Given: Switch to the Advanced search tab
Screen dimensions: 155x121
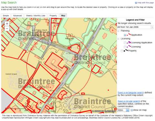Looking at the screenshot, I should pyautogui.click(x=17, y=16).
